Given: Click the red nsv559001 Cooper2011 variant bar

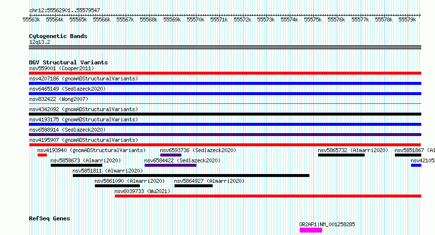Looking at the screenshot, I should pos(225,73).
